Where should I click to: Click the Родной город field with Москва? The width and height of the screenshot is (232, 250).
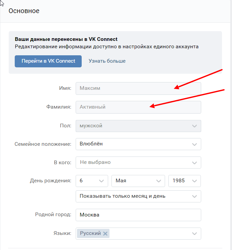coord(138,215)
